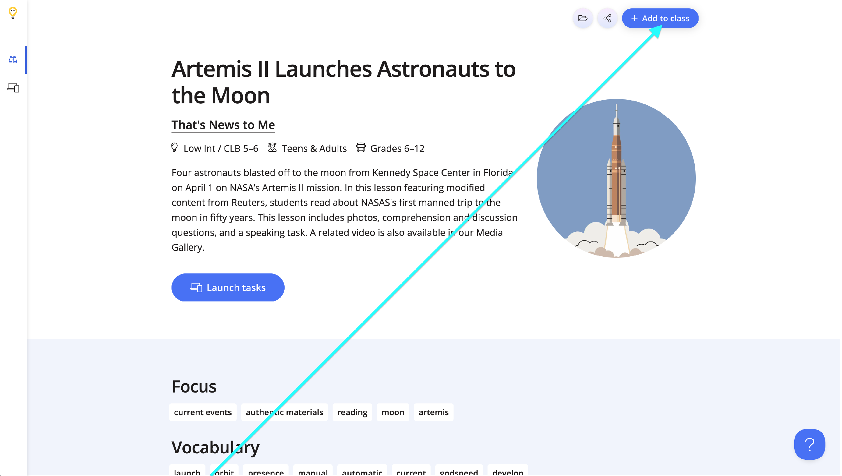Screen dimensions: 842x476
Task: Open the That's News to Me link
Action: 223,125
